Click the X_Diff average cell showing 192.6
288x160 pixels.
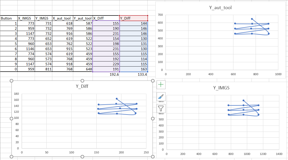[x=106, y=74]
